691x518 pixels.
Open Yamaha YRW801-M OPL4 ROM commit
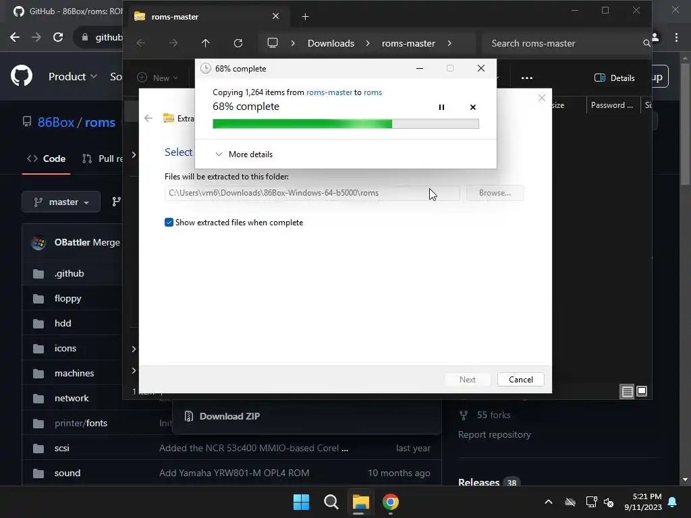234,473
